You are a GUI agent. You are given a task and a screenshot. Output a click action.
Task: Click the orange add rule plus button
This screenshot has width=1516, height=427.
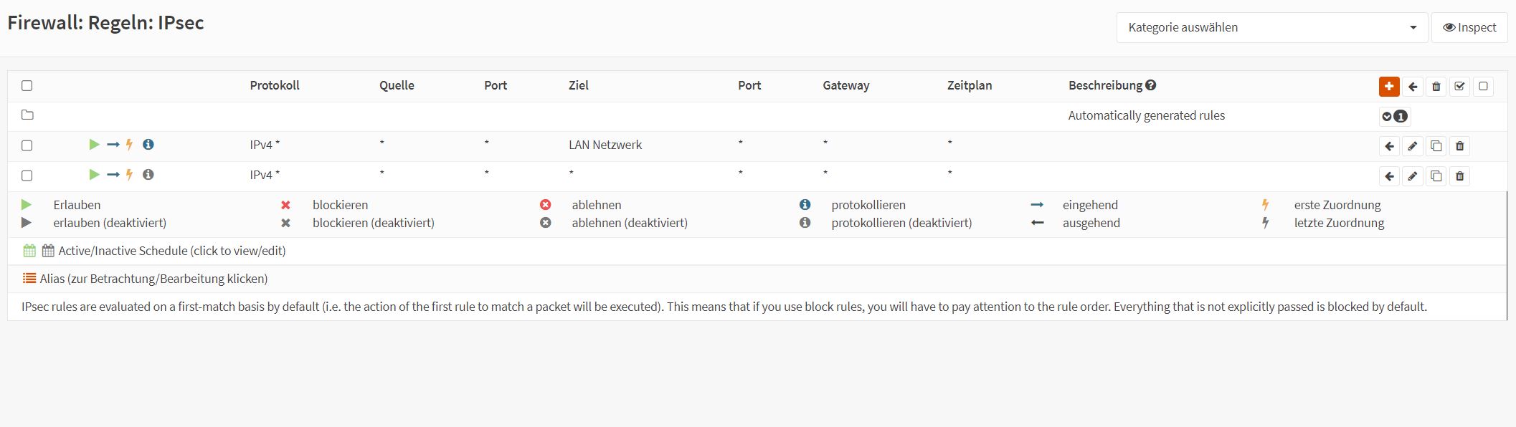[1388, 86]
